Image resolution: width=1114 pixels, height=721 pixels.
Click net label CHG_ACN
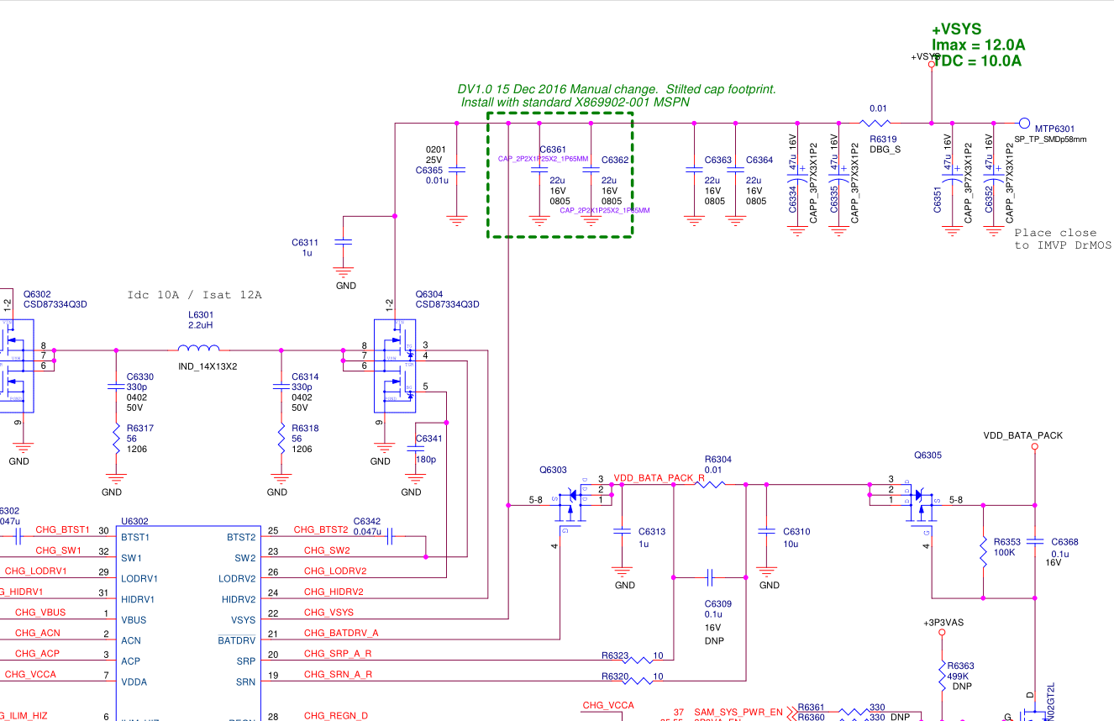tap(38, 634)
